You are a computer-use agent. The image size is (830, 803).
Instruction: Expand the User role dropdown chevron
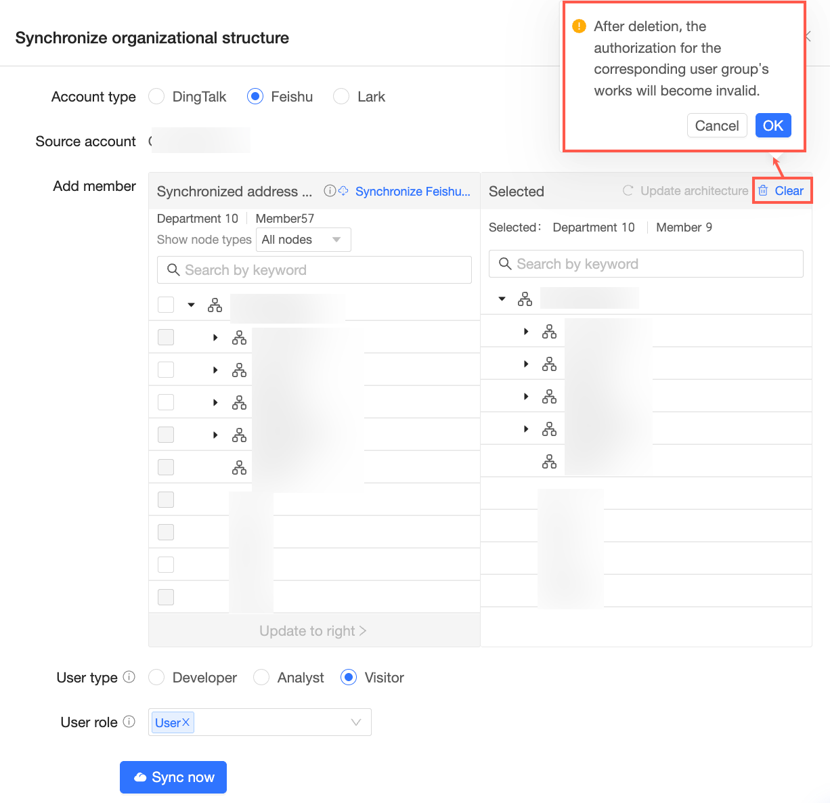point(356,722)
